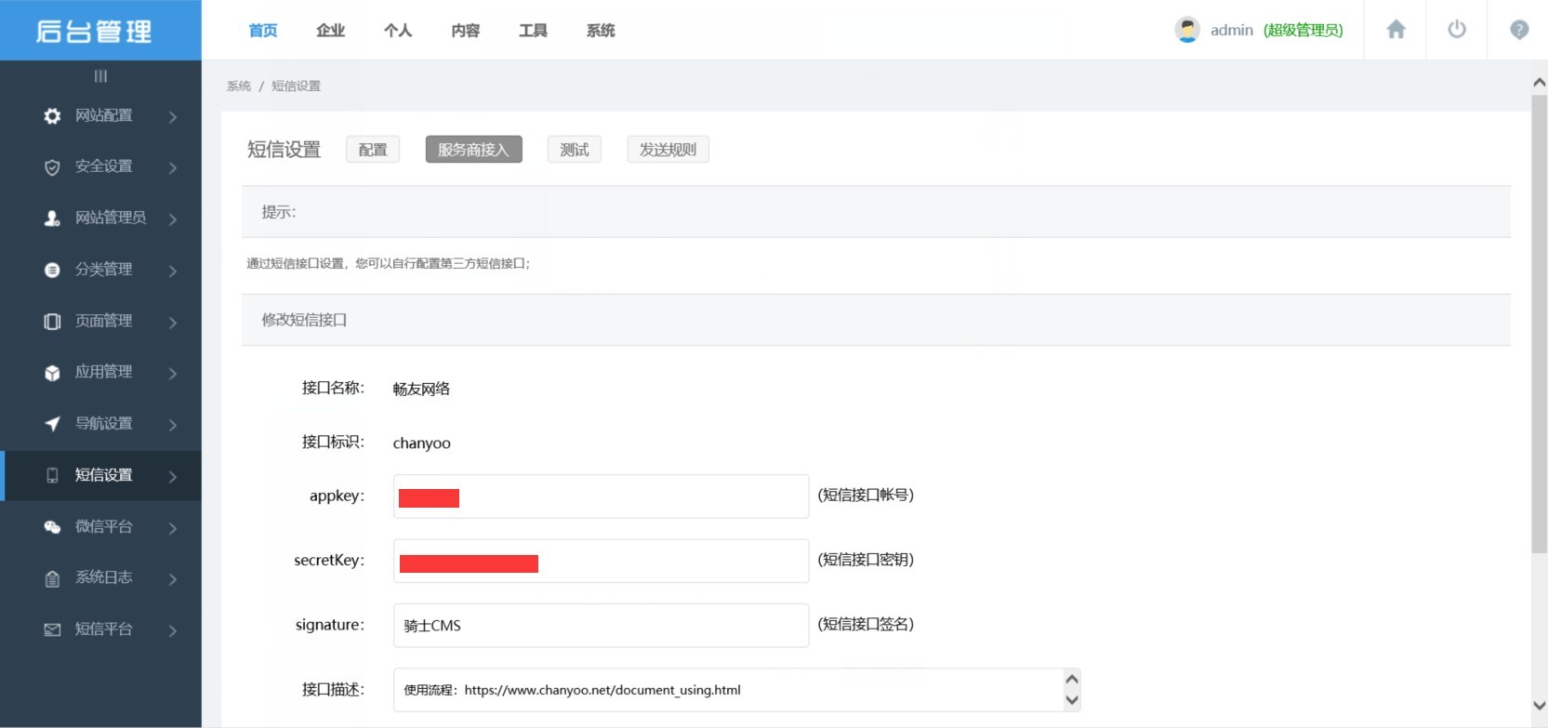This screenshot has width=1548, height=728.
Task: Open the 企业 top menu
Action: click(331, 31)
